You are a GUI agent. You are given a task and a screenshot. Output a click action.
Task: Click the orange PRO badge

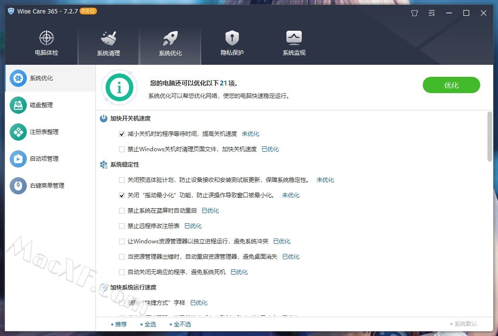pos(88,11)
